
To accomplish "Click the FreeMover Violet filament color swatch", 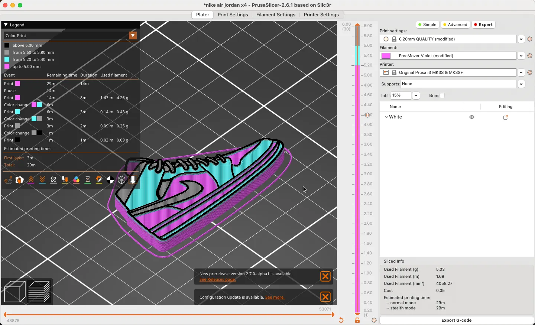I will [386, 56].
